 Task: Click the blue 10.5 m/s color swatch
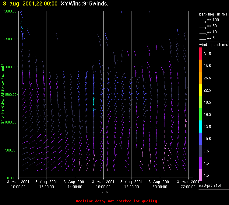(201, 139)
